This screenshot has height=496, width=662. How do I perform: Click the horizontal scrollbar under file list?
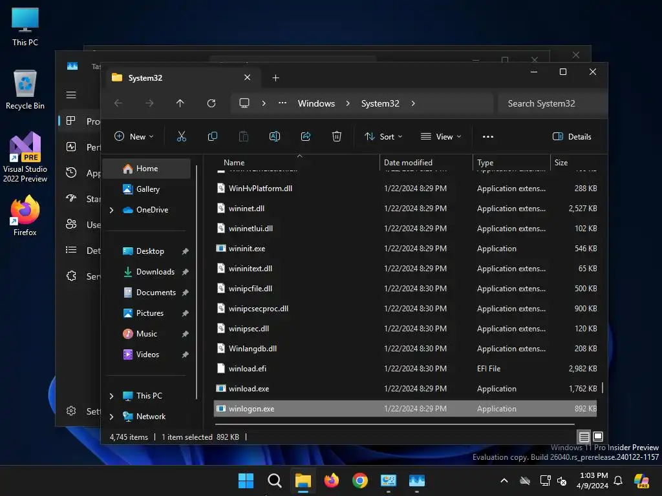click(394, 424)
